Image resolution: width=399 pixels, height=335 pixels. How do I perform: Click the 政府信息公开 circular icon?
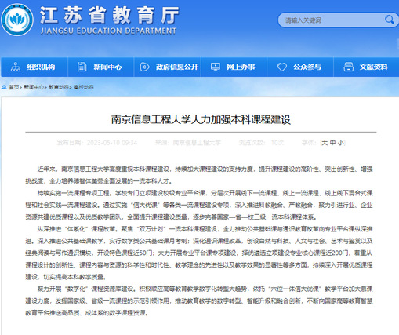pos(144,67)
